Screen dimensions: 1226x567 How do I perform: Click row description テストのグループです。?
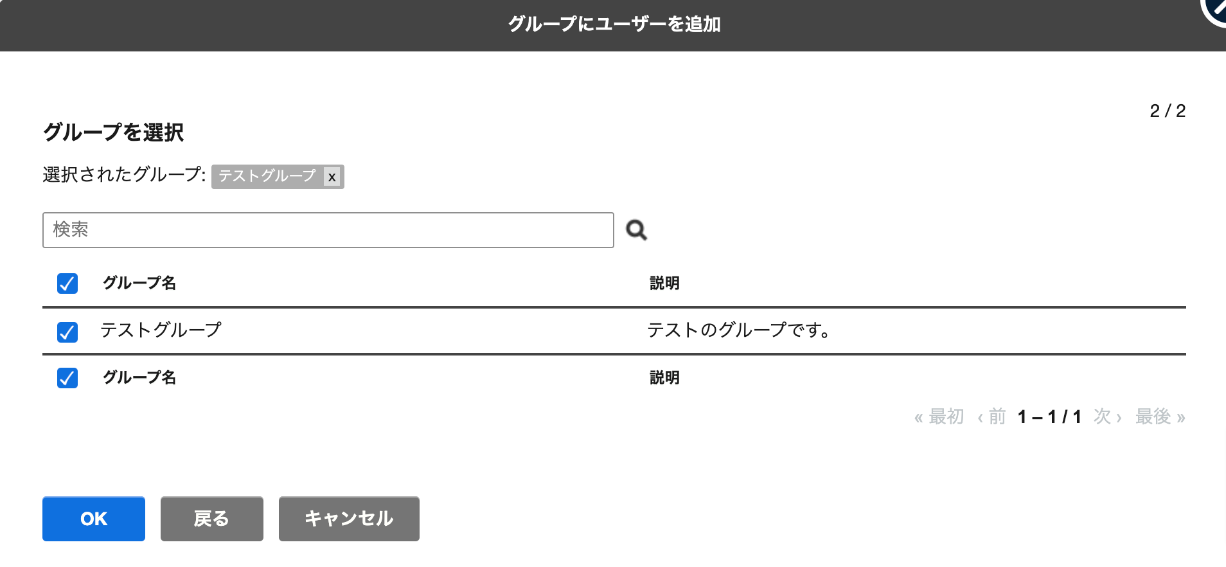click(739, 330)
